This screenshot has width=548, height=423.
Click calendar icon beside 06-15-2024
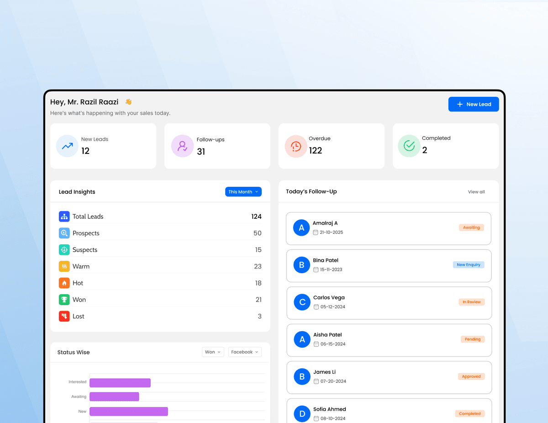pos(316,344)
